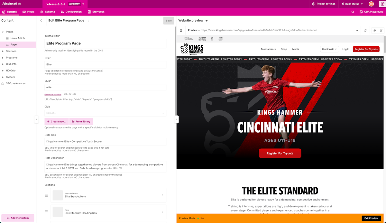Expand the preview URL dropdown arrow
This screenshot has width=386, height=223.
[x=357, y=31]
